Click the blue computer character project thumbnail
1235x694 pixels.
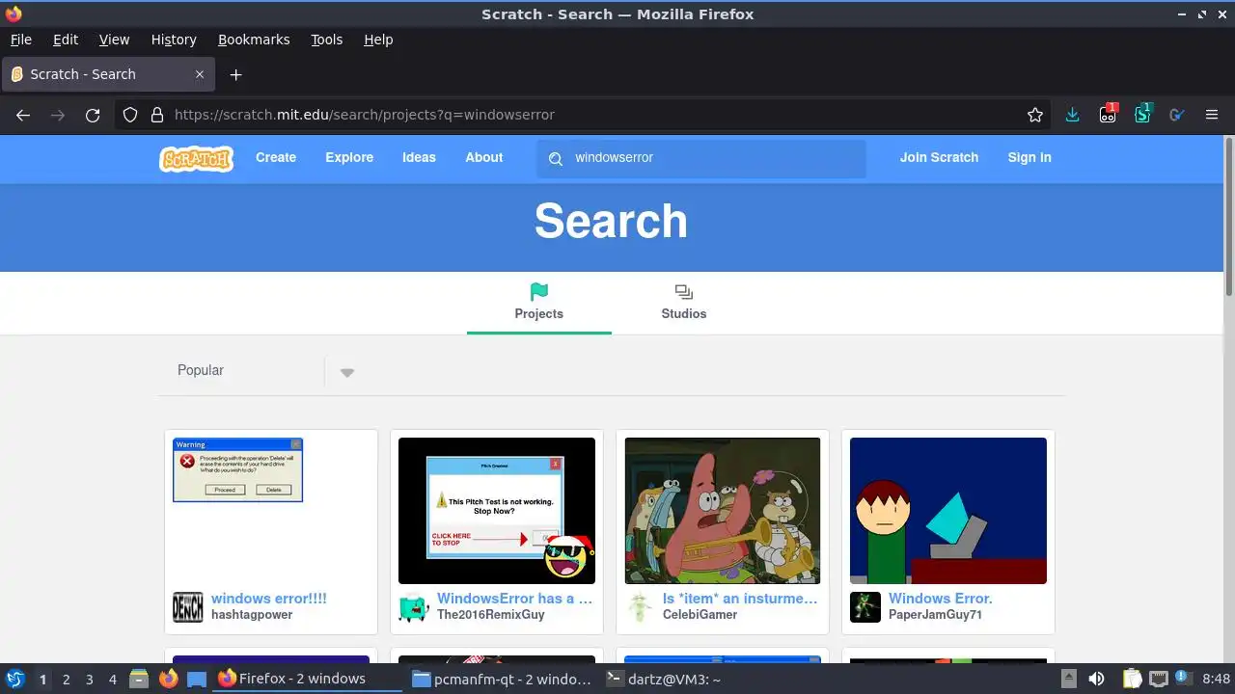[948, 511]
